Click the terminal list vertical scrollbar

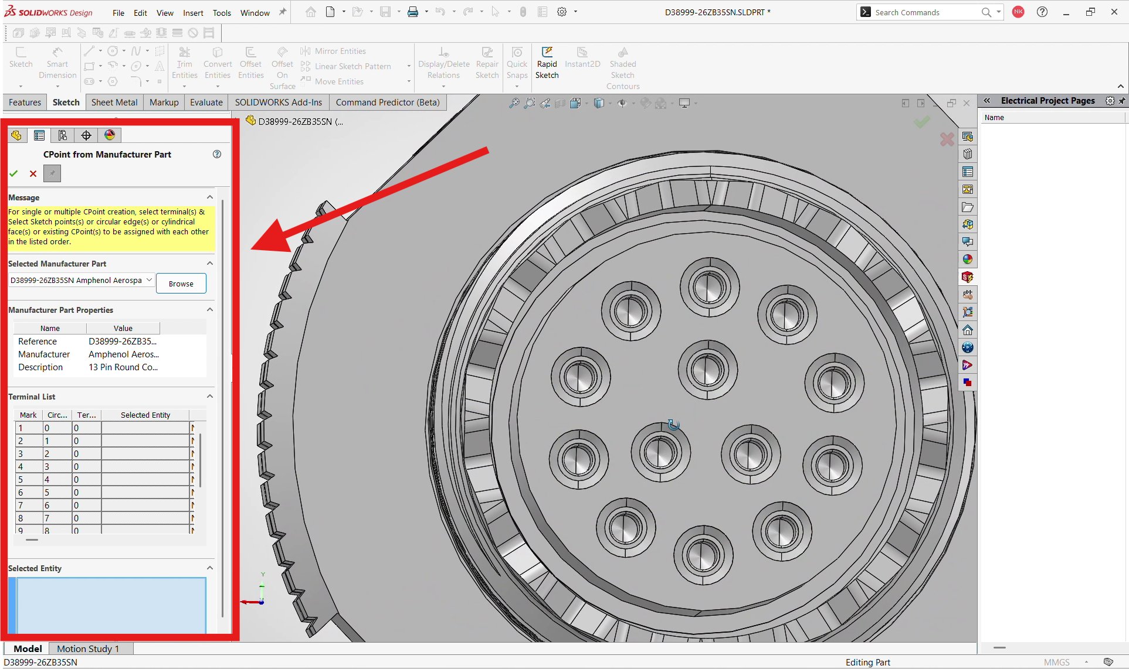pyautogui.click(x=201, y=460)
